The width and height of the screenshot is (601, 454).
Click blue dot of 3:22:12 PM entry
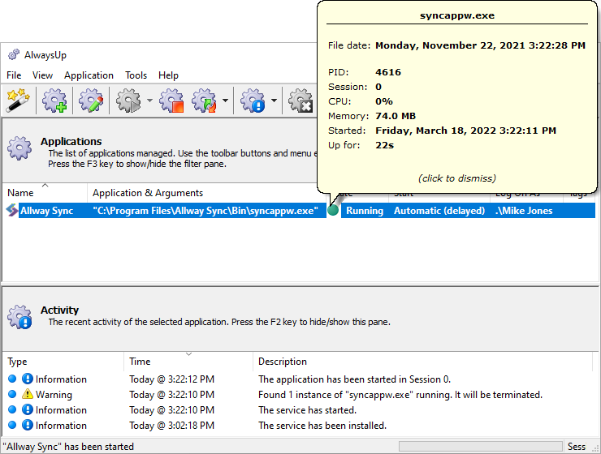[x=12, y=379]
